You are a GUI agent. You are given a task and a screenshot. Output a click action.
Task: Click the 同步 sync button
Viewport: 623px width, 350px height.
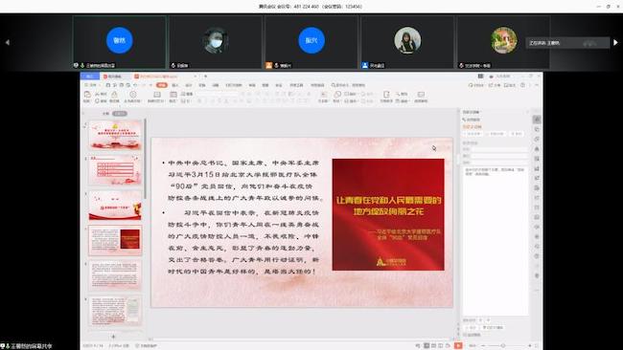coord(476,85)
